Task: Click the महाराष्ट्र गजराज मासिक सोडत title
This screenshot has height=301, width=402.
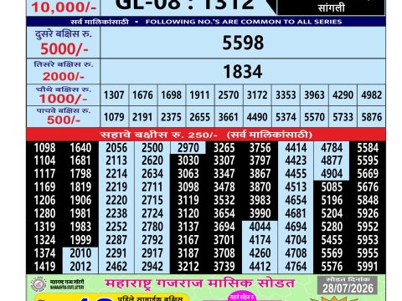Action: (x=199, y=283)
